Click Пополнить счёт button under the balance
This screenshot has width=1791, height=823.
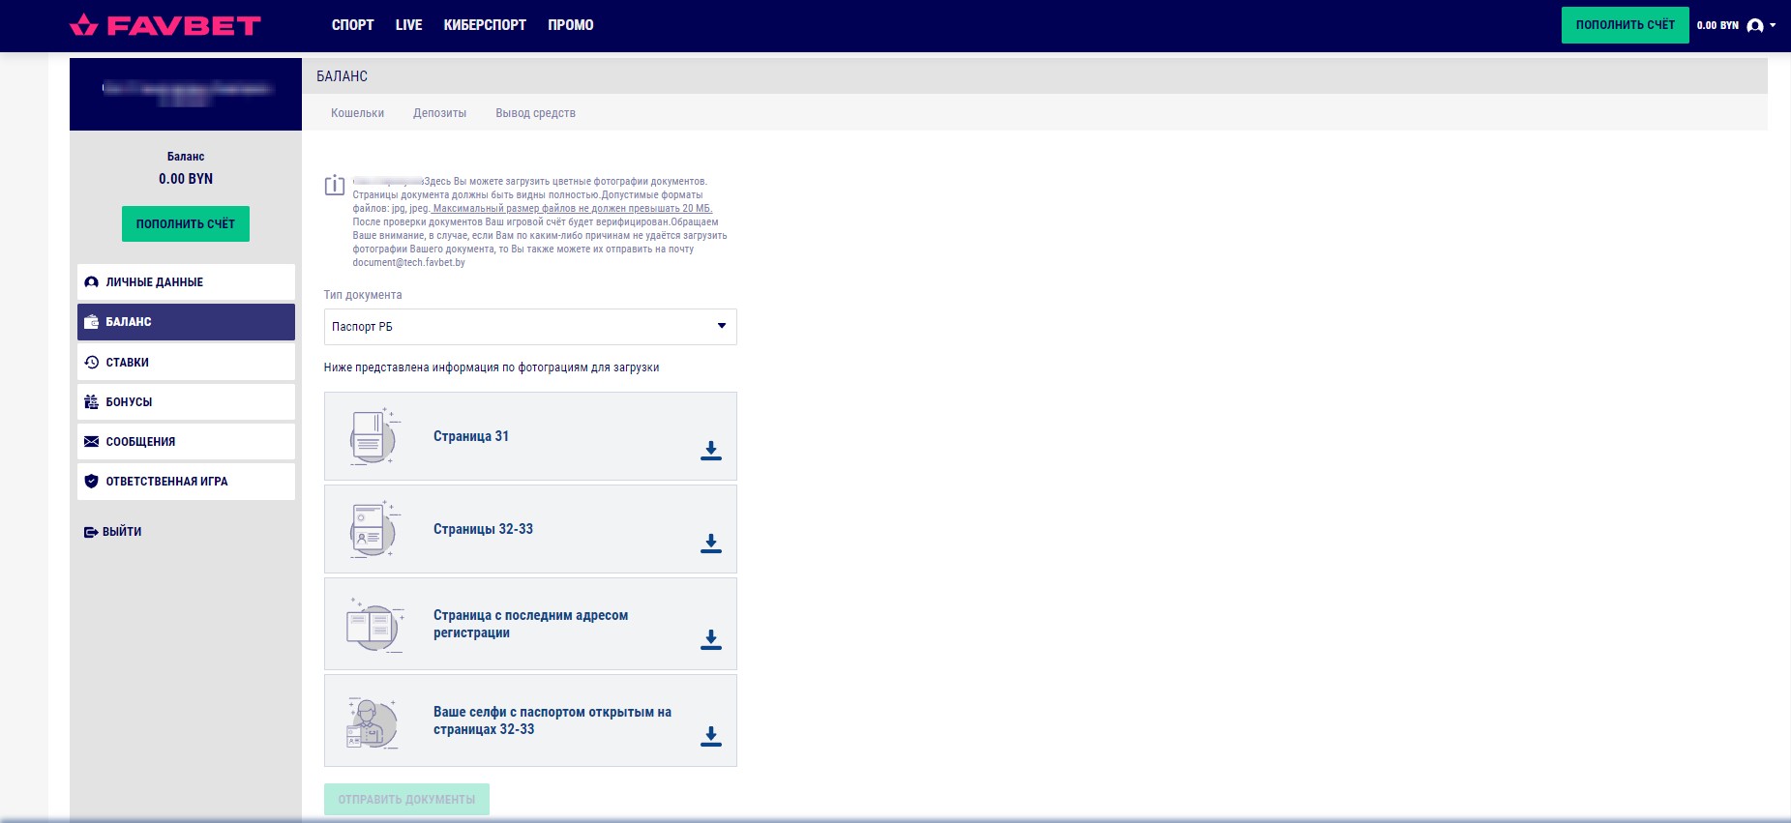(186, 223)
